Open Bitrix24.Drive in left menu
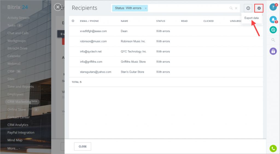 17,48
